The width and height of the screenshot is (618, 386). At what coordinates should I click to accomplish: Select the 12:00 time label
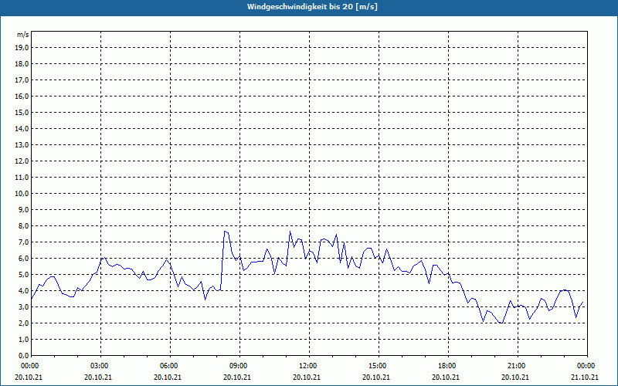[x=309, y=366]
